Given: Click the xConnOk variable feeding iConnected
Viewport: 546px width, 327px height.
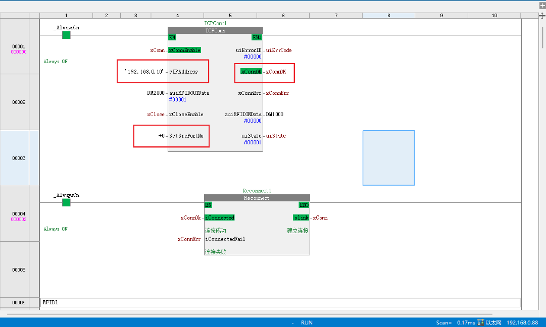Looking at the screenshot, I should point(190,218).
